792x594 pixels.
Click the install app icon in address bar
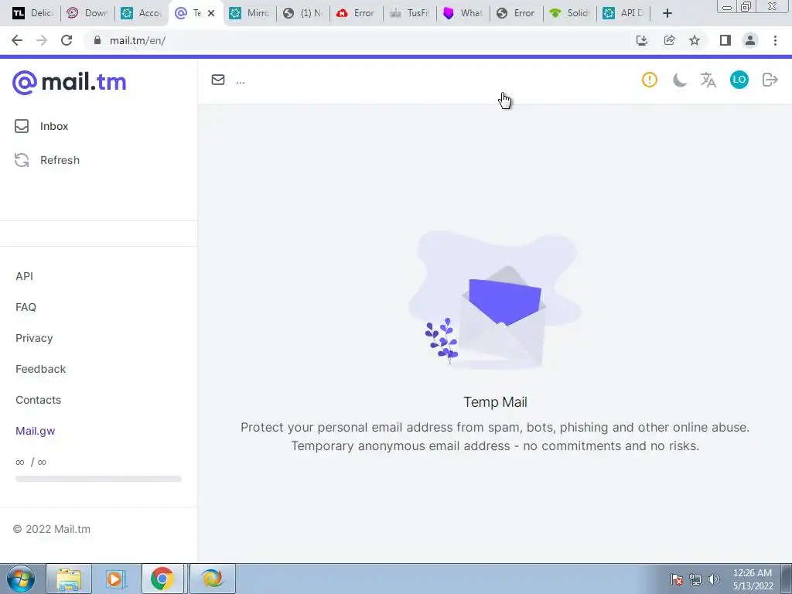click(642, 40)
